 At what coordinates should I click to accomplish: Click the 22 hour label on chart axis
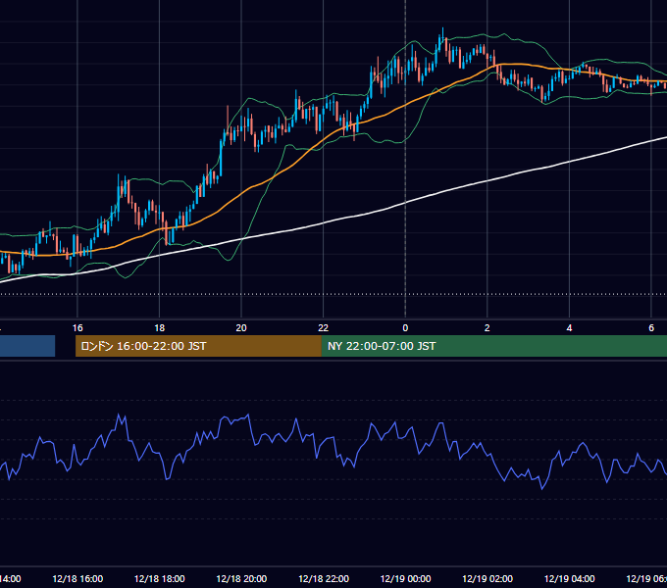tap(324, 328)
